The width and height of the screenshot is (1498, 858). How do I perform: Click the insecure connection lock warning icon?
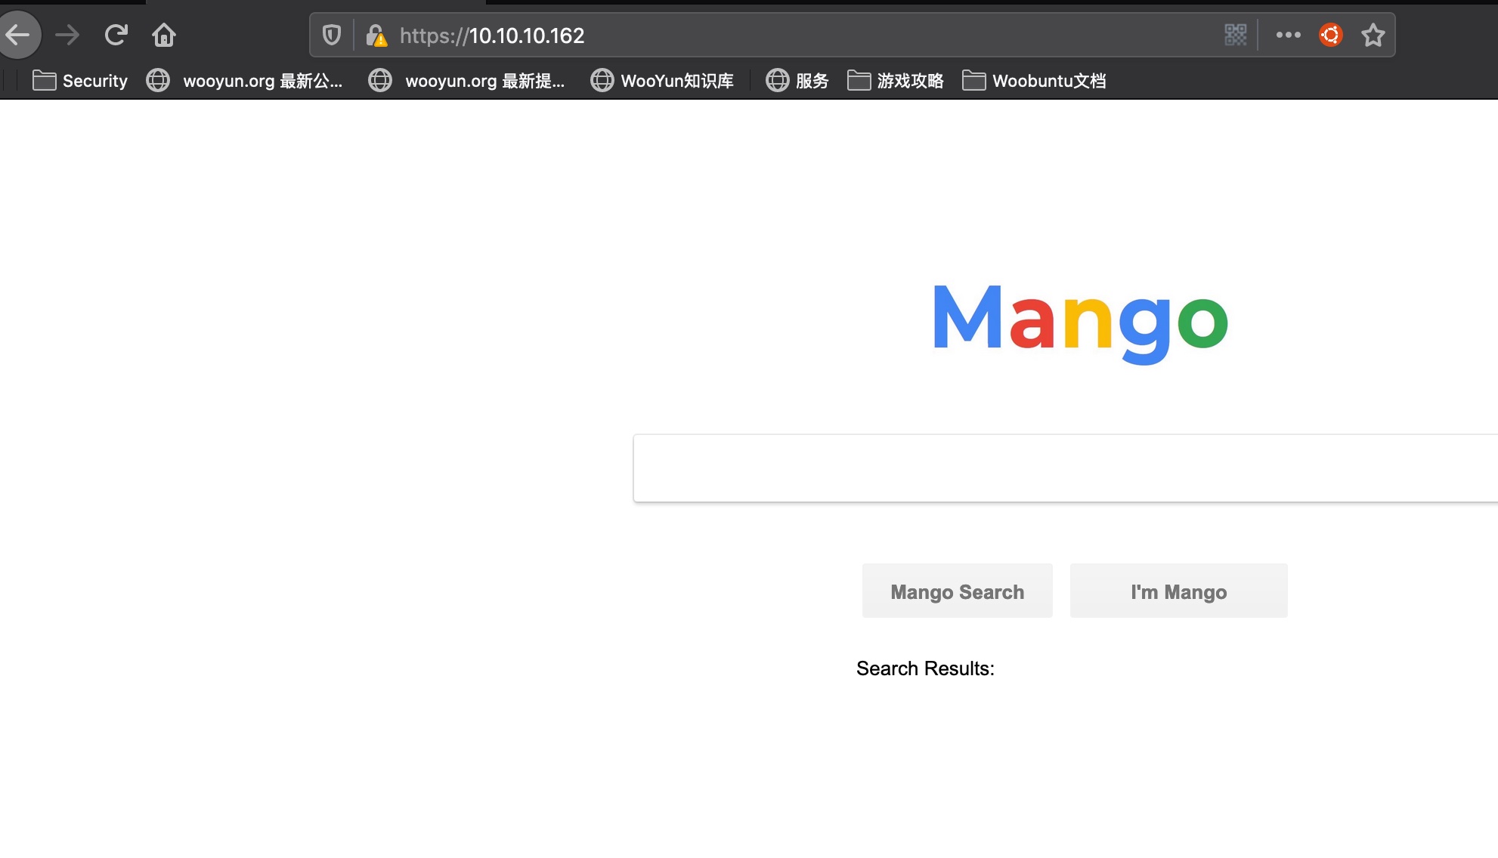coord(376,35)
